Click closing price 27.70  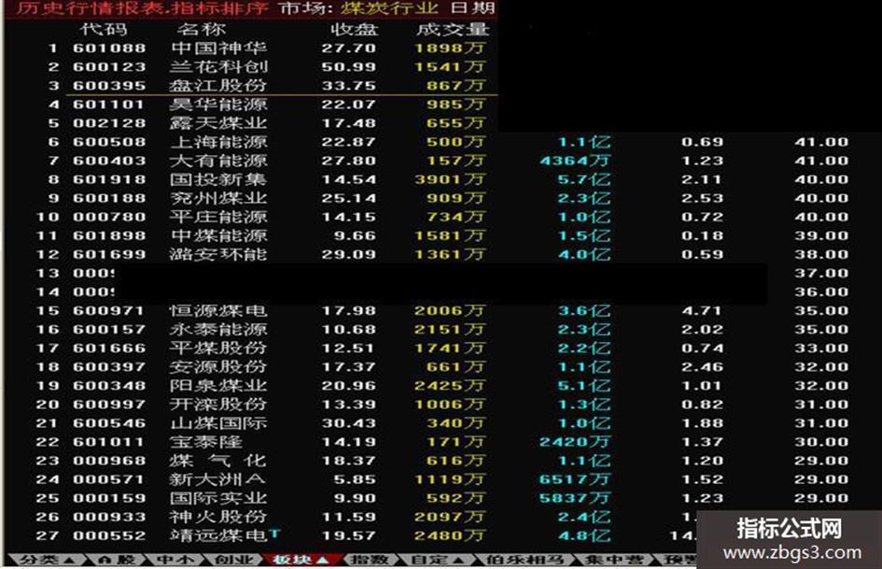point(349,49)
